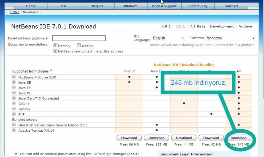
Task: Toggle NetBeans can contact me checkbox
Action: pyautogui.click(x=56, y=51)
